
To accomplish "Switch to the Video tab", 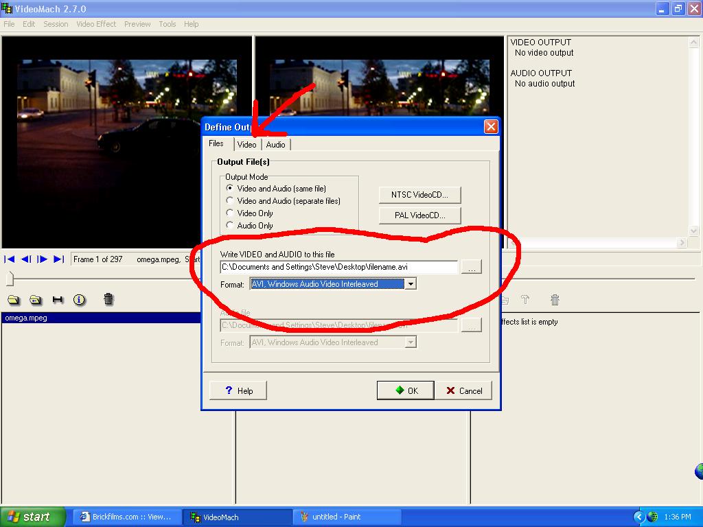I will pos(246,145).
